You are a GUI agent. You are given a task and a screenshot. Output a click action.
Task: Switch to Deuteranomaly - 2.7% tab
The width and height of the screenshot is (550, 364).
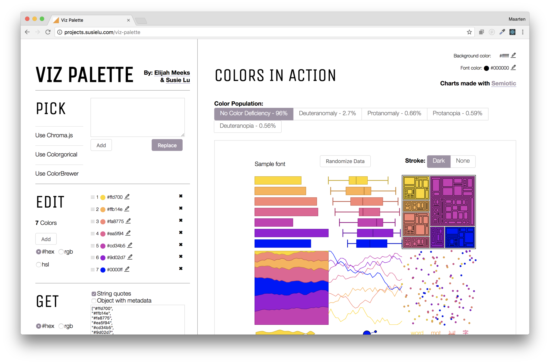pos(327,114)
